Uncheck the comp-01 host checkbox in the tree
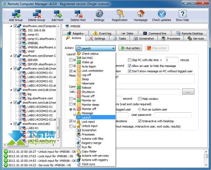The width and height of the screenshot is (211, 170). [20, 35]
